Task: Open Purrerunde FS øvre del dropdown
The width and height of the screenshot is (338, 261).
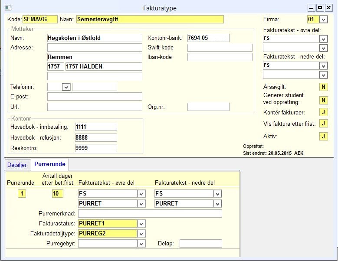Action: pyautogui.click(x=141, y=194)
